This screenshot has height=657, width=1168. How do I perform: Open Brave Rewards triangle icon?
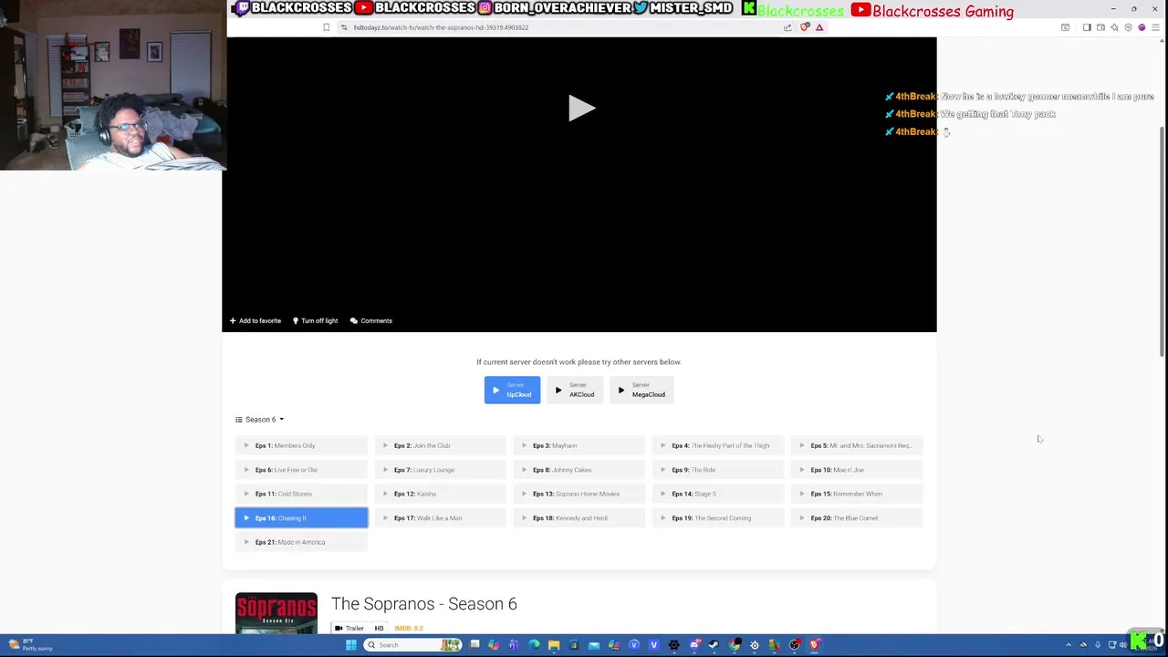819,27
